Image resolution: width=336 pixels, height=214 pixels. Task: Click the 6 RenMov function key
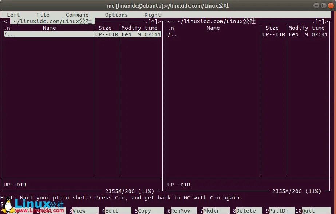click(182, 211)
